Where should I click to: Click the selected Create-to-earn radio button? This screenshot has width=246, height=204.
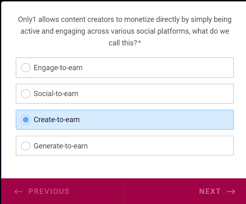(26, 120)
